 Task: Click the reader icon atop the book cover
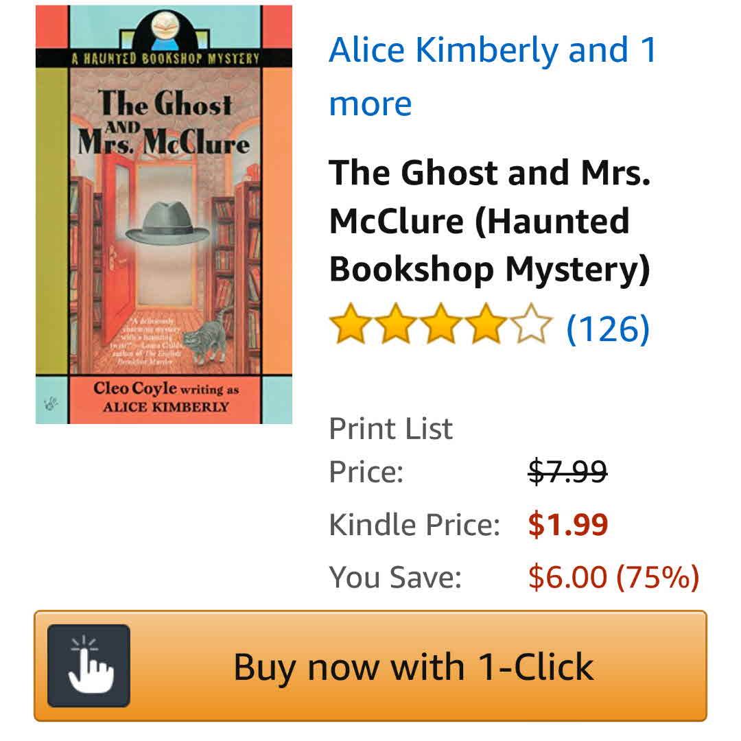coord(165,30)
